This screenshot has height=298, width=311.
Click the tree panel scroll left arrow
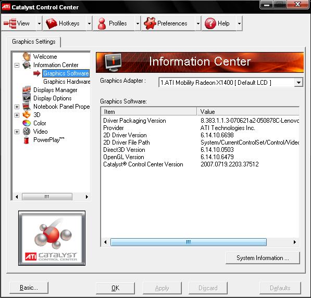point(17,197)
